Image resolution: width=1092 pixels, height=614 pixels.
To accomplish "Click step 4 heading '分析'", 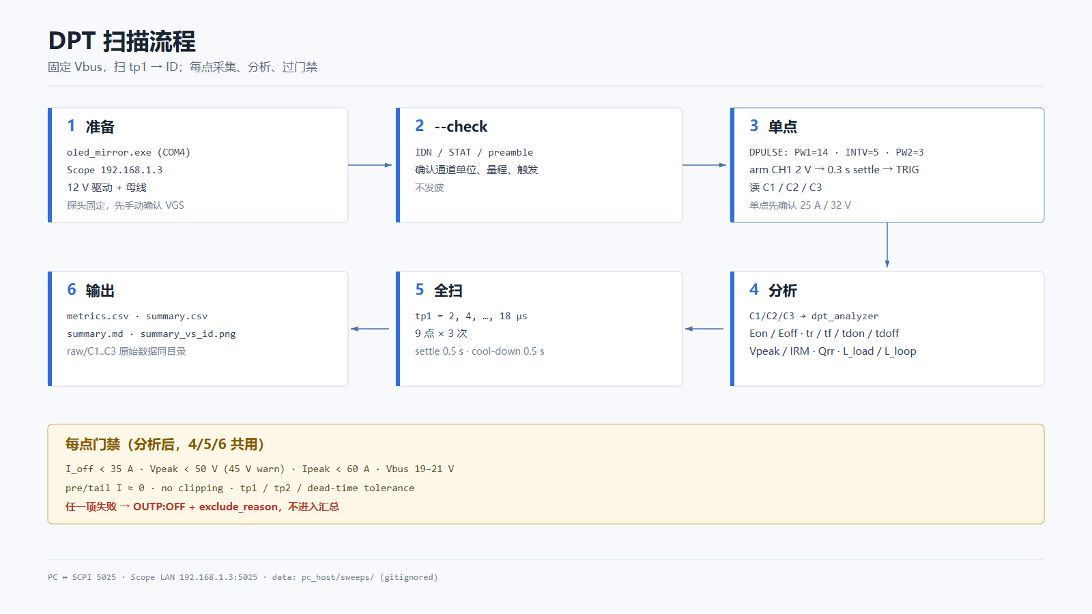I will click(x=783, y=291).
